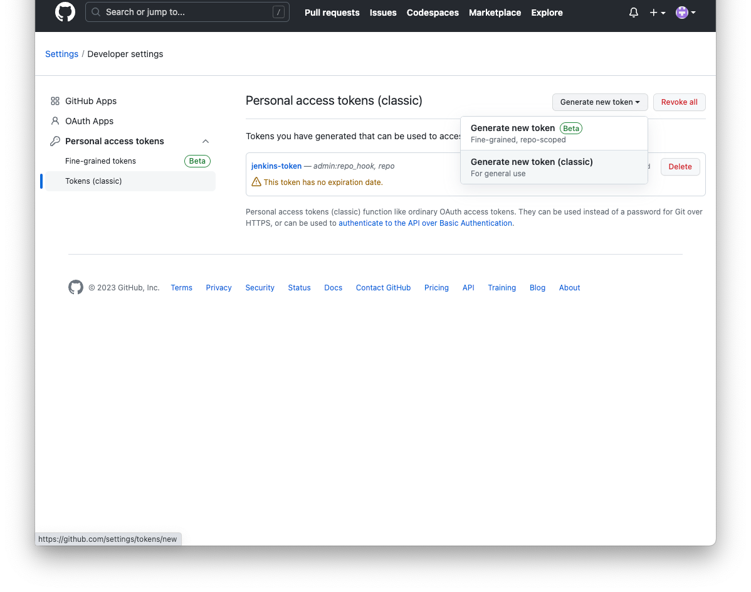This screenshot has height=592, width=751.
Task: Click the search magnifier icon
Action: point(96,12)
